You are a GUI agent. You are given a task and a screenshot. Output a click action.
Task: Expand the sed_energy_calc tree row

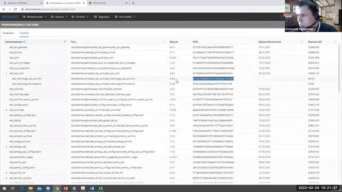[x=6, y=147]
